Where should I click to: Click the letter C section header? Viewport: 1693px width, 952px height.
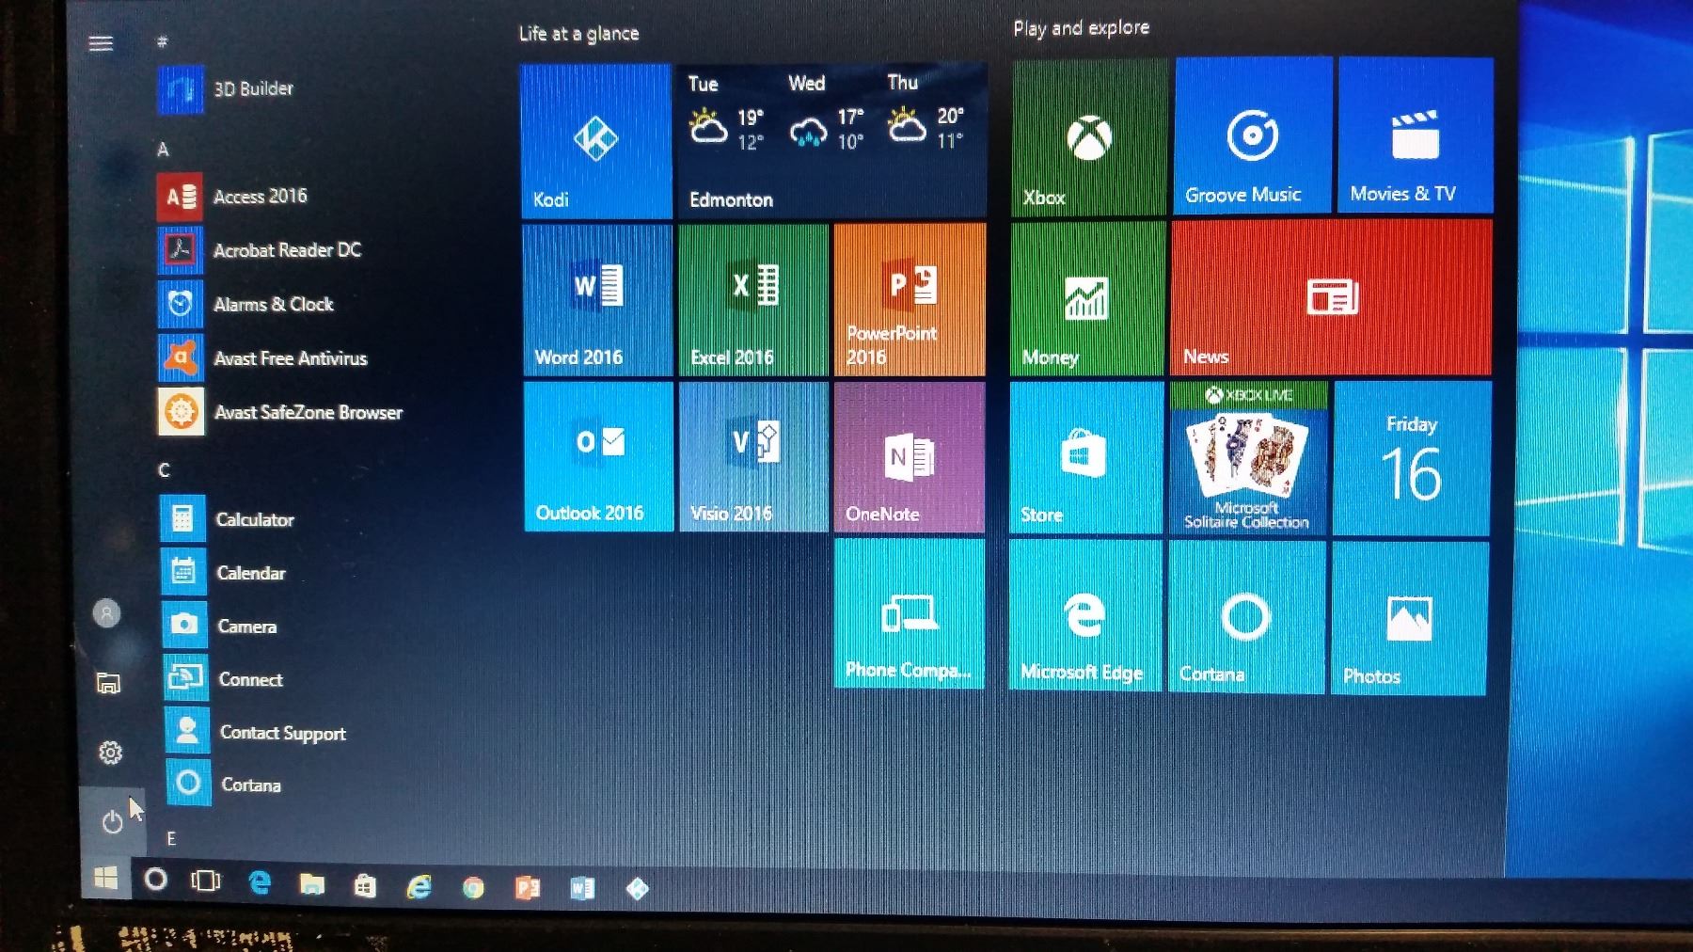coord(165,469)
